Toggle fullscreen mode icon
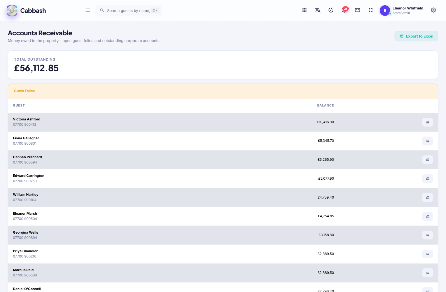Image resolution: width=446 pixels, height=292 pixels. (371, 10)
